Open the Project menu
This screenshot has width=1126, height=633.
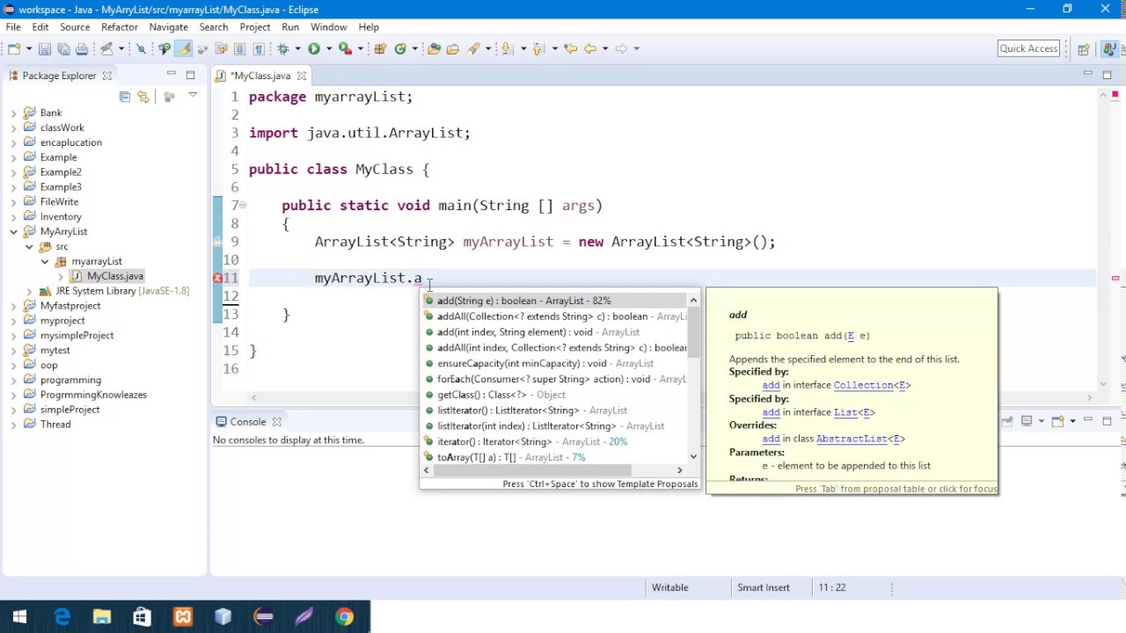(255, 27)
